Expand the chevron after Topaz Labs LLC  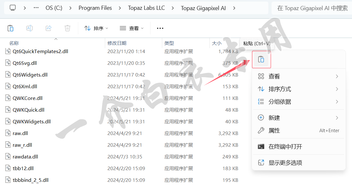[173, 8]
